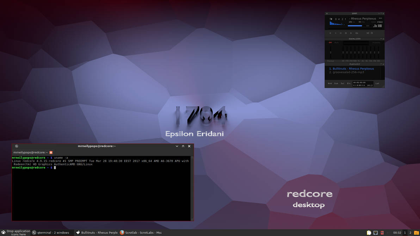
Task: Shade the Qmmp playlist window
Action: point(381,64)
